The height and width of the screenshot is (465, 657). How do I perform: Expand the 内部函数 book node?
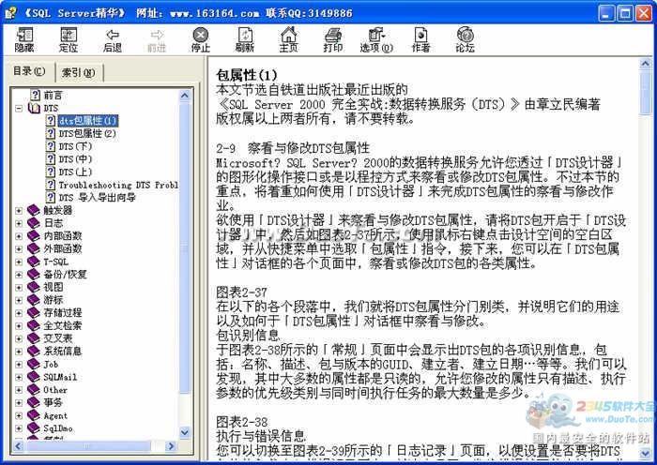19,236
